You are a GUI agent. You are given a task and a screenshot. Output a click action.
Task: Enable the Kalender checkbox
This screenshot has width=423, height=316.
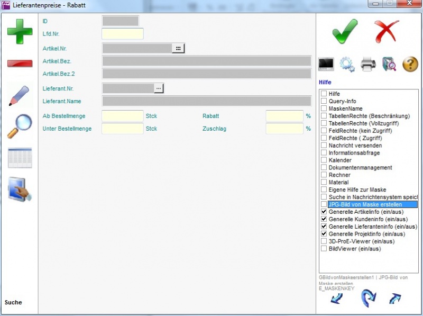[324, 160]
